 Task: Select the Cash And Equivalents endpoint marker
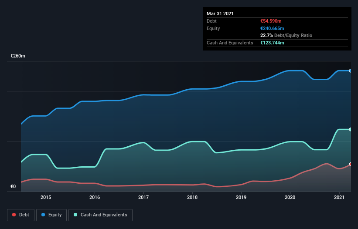click(351, 129)
